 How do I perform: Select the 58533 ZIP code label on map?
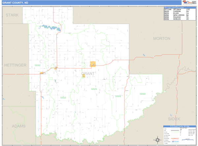pos(63,98)
